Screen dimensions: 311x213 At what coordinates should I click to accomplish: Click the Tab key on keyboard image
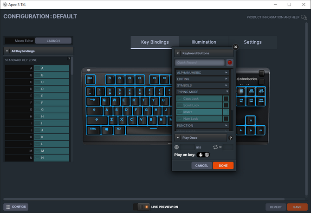(93, 101)
